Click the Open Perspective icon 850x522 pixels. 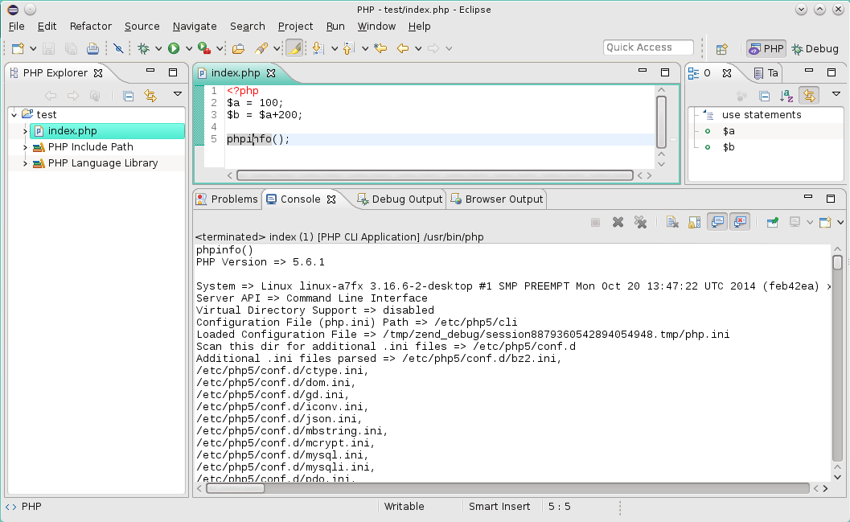point(722,48)
